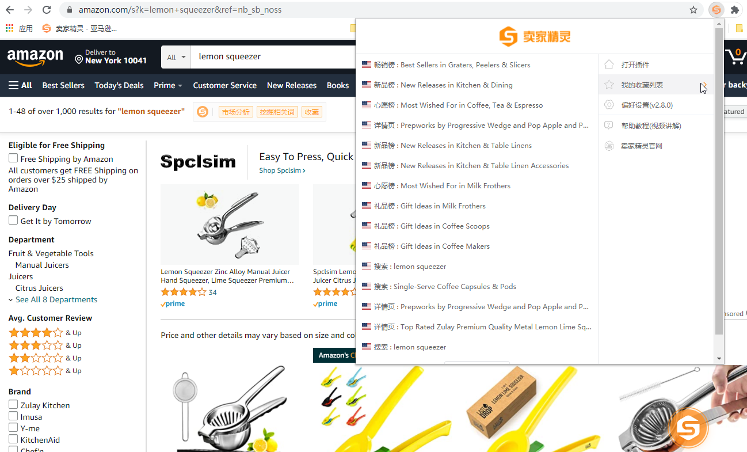The width and height of the screenshot is (747, 452).
Task: Reload the page with the refresh icon
Action: point(47,10)
